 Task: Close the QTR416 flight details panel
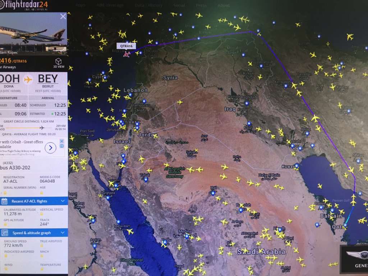(x=63, y=17)
